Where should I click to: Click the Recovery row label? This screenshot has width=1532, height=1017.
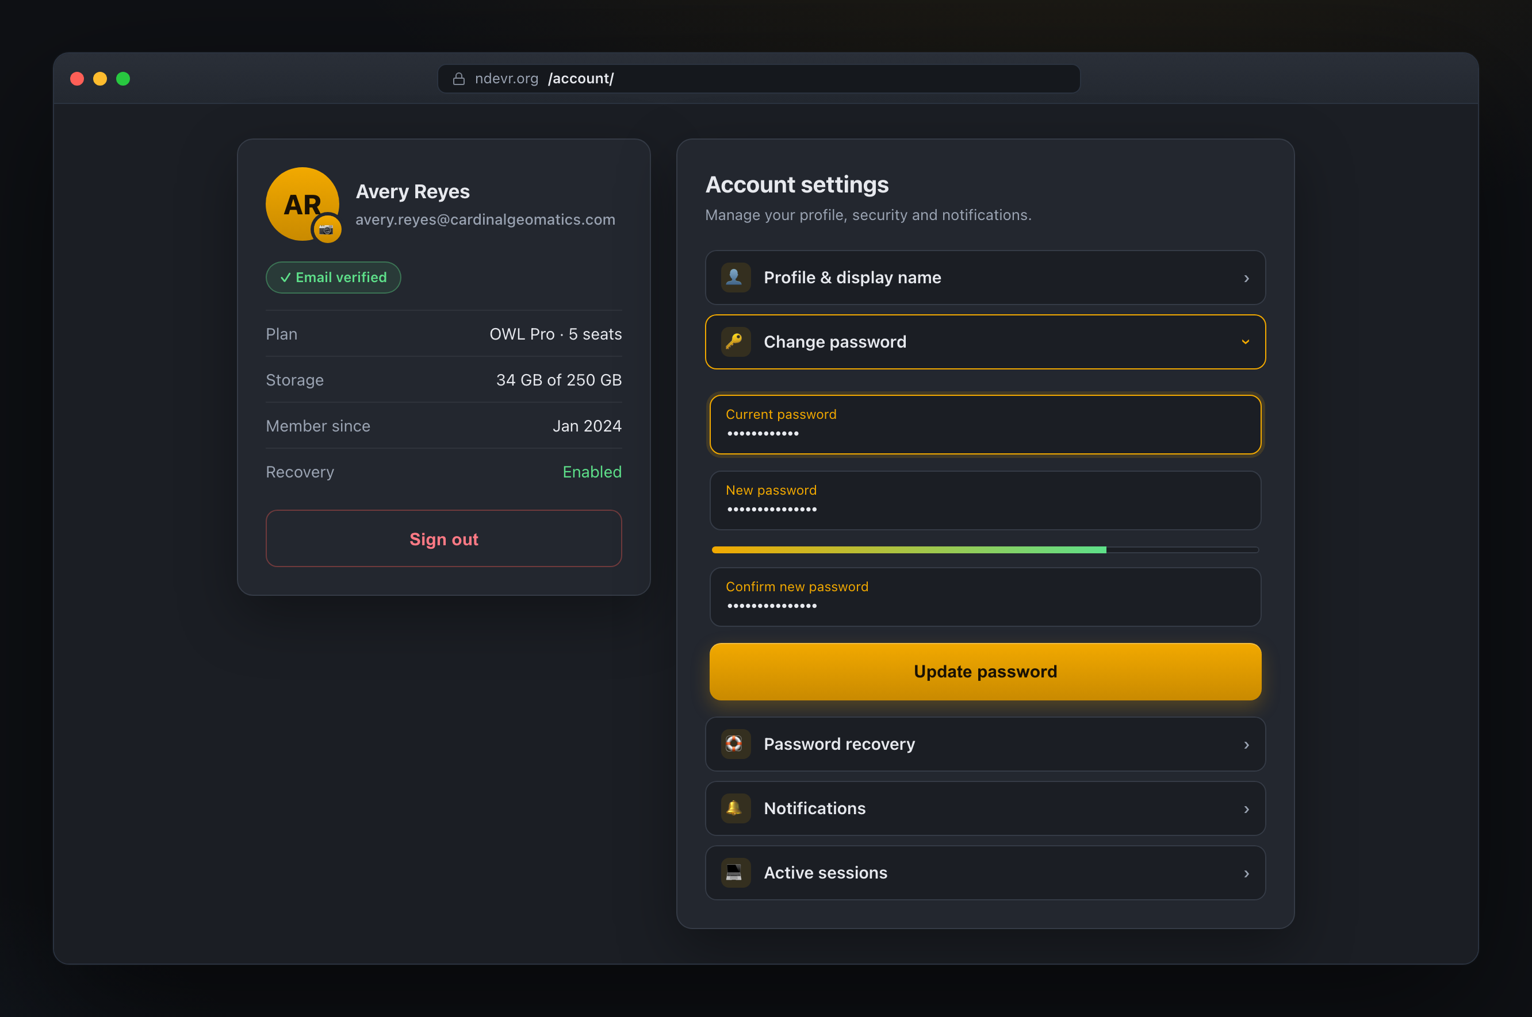pos(299,472)
